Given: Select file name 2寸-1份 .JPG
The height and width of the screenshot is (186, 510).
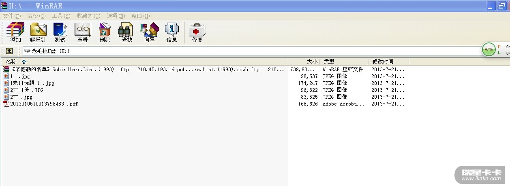Looking at the screenshot, I should tap(27, 90).
